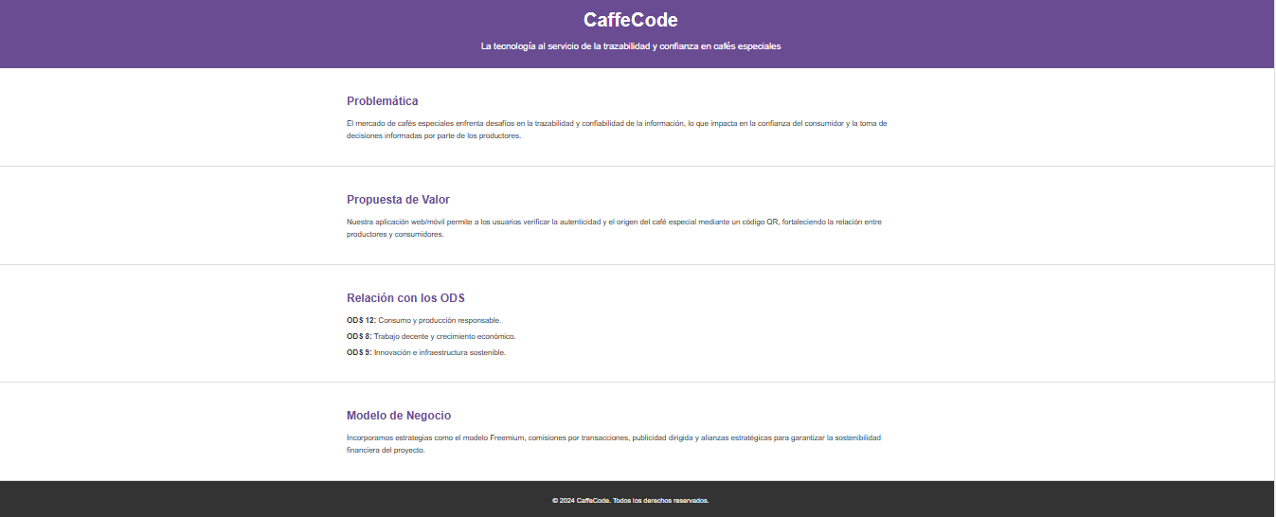Click the paragraph about the modelo Freemium
1276x517 pixels.
(614, 444)
